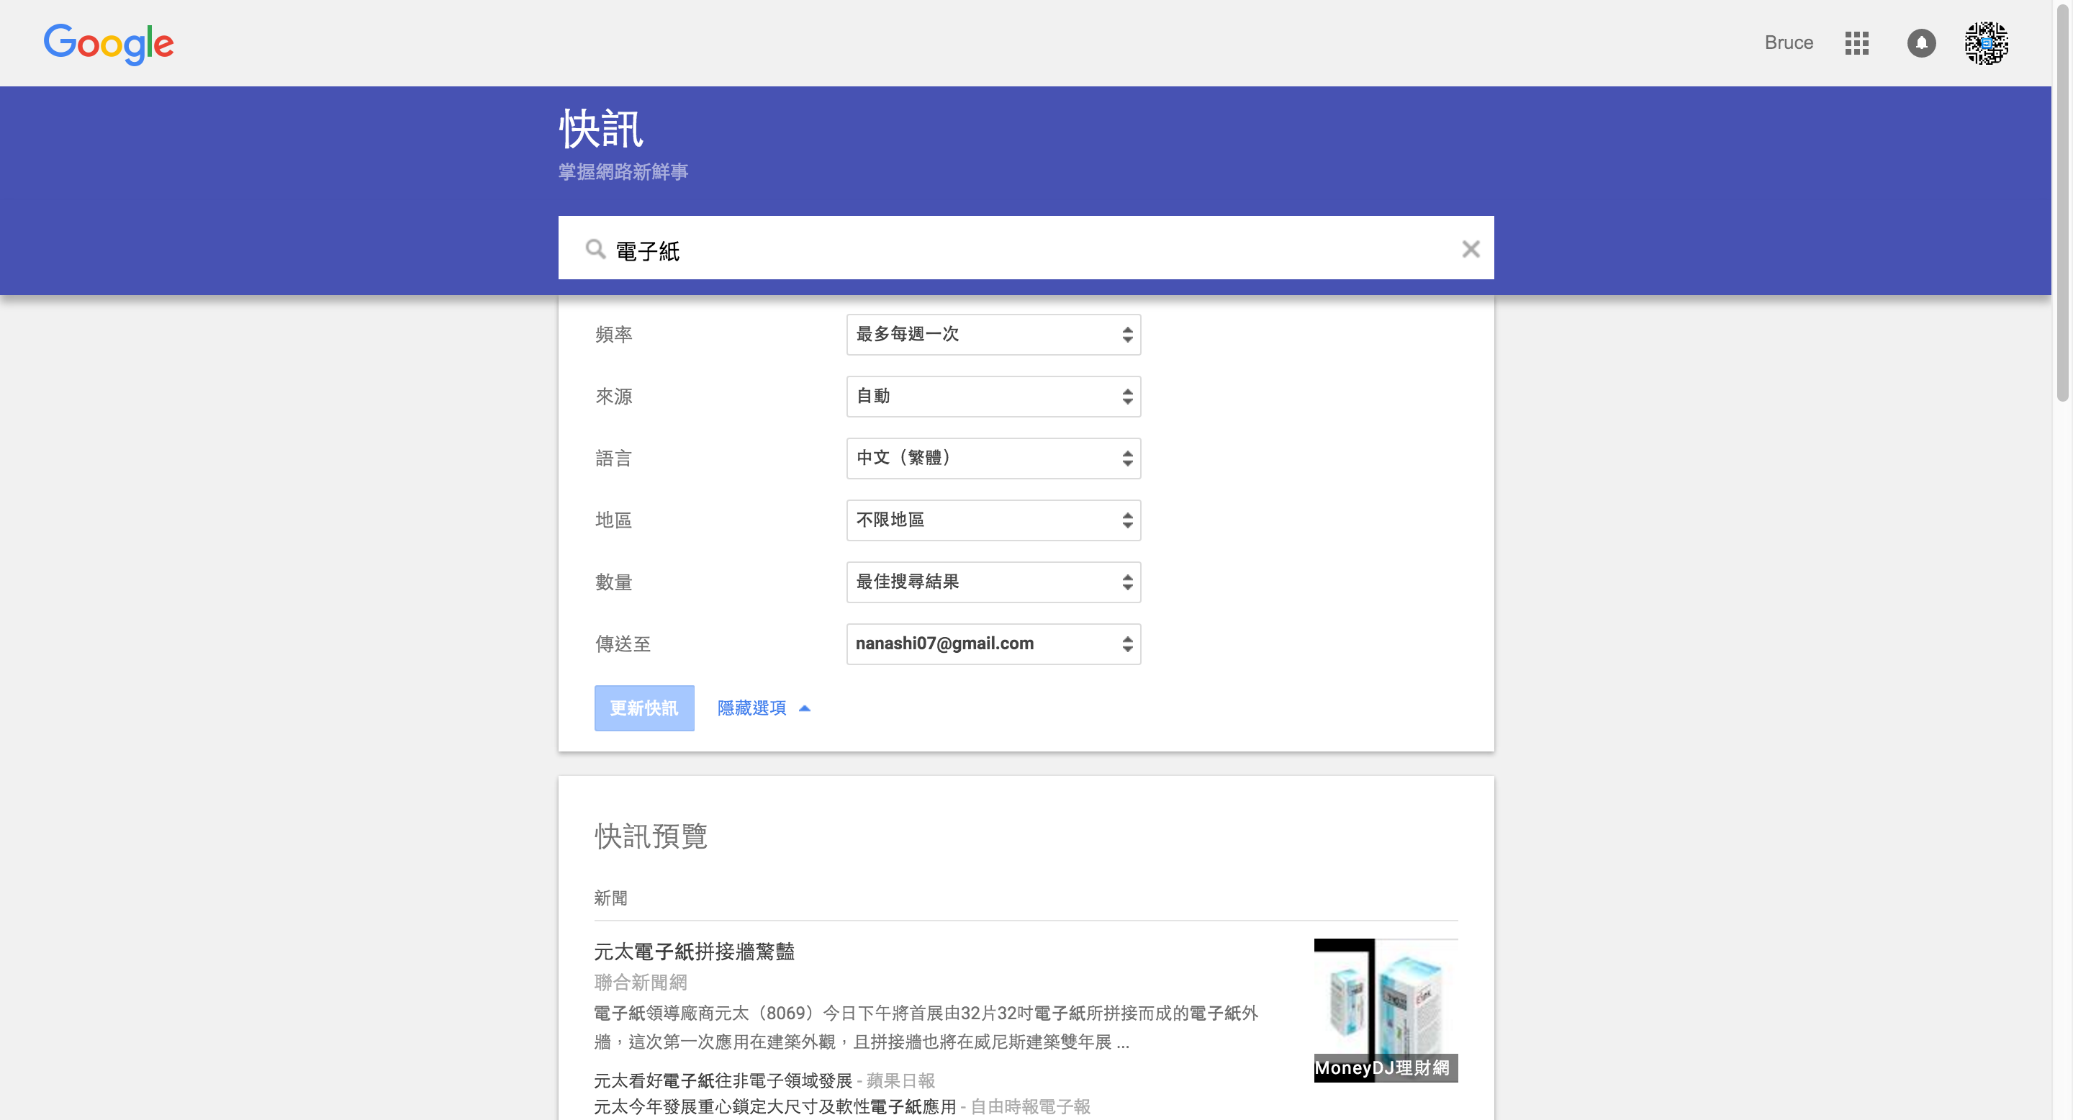The image size is (2073, 1120).
Task: Open the Google apps grid
Action: click(x=1856, y=43)
